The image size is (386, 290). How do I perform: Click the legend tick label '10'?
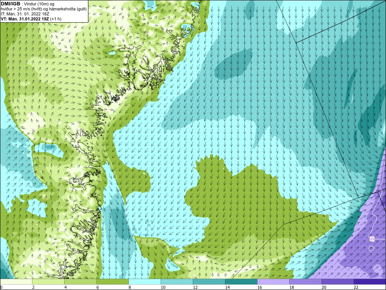(163, 288)
